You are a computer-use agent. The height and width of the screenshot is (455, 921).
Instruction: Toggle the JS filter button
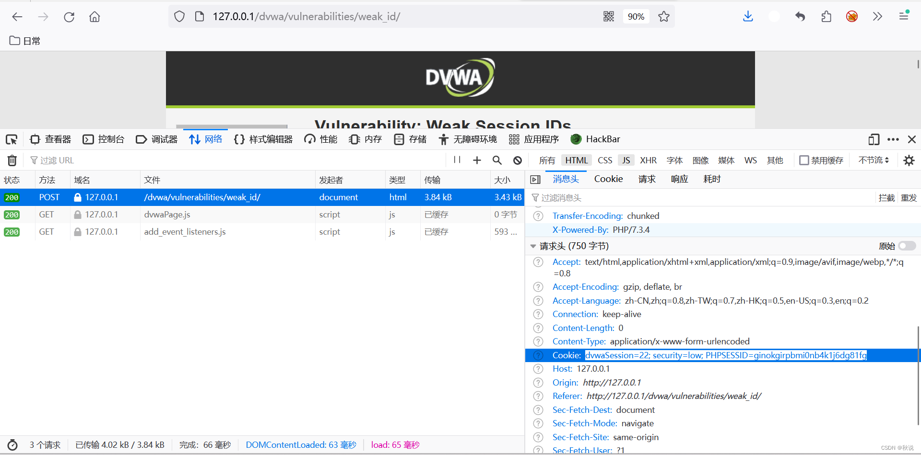[x=626, y=160]
